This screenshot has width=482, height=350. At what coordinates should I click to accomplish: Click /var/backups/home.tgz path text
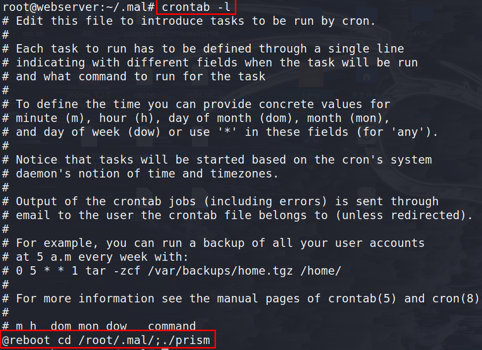tap(220, 271)
